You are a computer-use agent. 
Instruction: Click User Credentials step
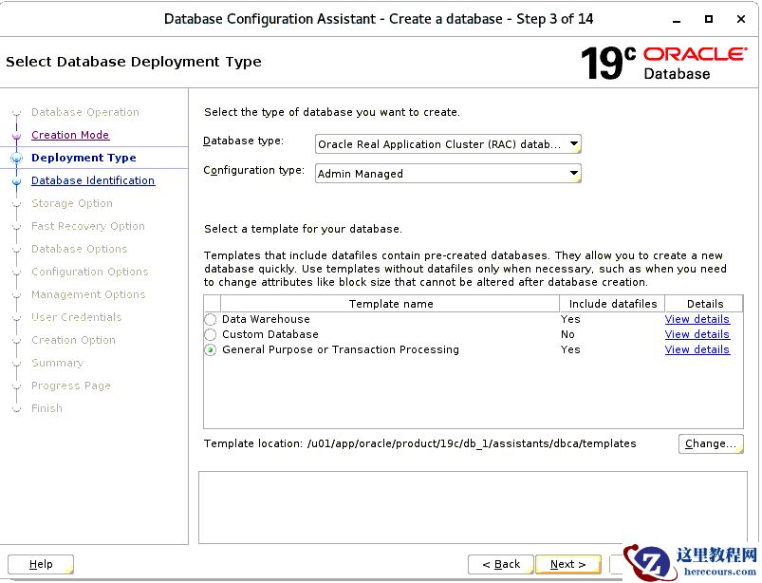pyautogui.click(x=76, y=317)
